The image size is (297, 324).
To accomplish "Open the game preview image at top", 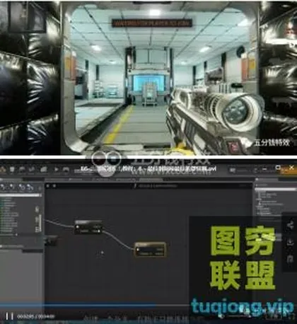I will [148, 78].
